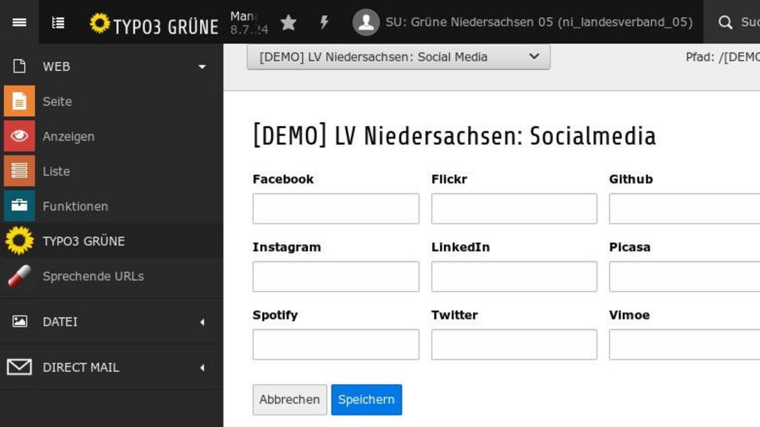Click the DATEI group label

click(60, 322)
